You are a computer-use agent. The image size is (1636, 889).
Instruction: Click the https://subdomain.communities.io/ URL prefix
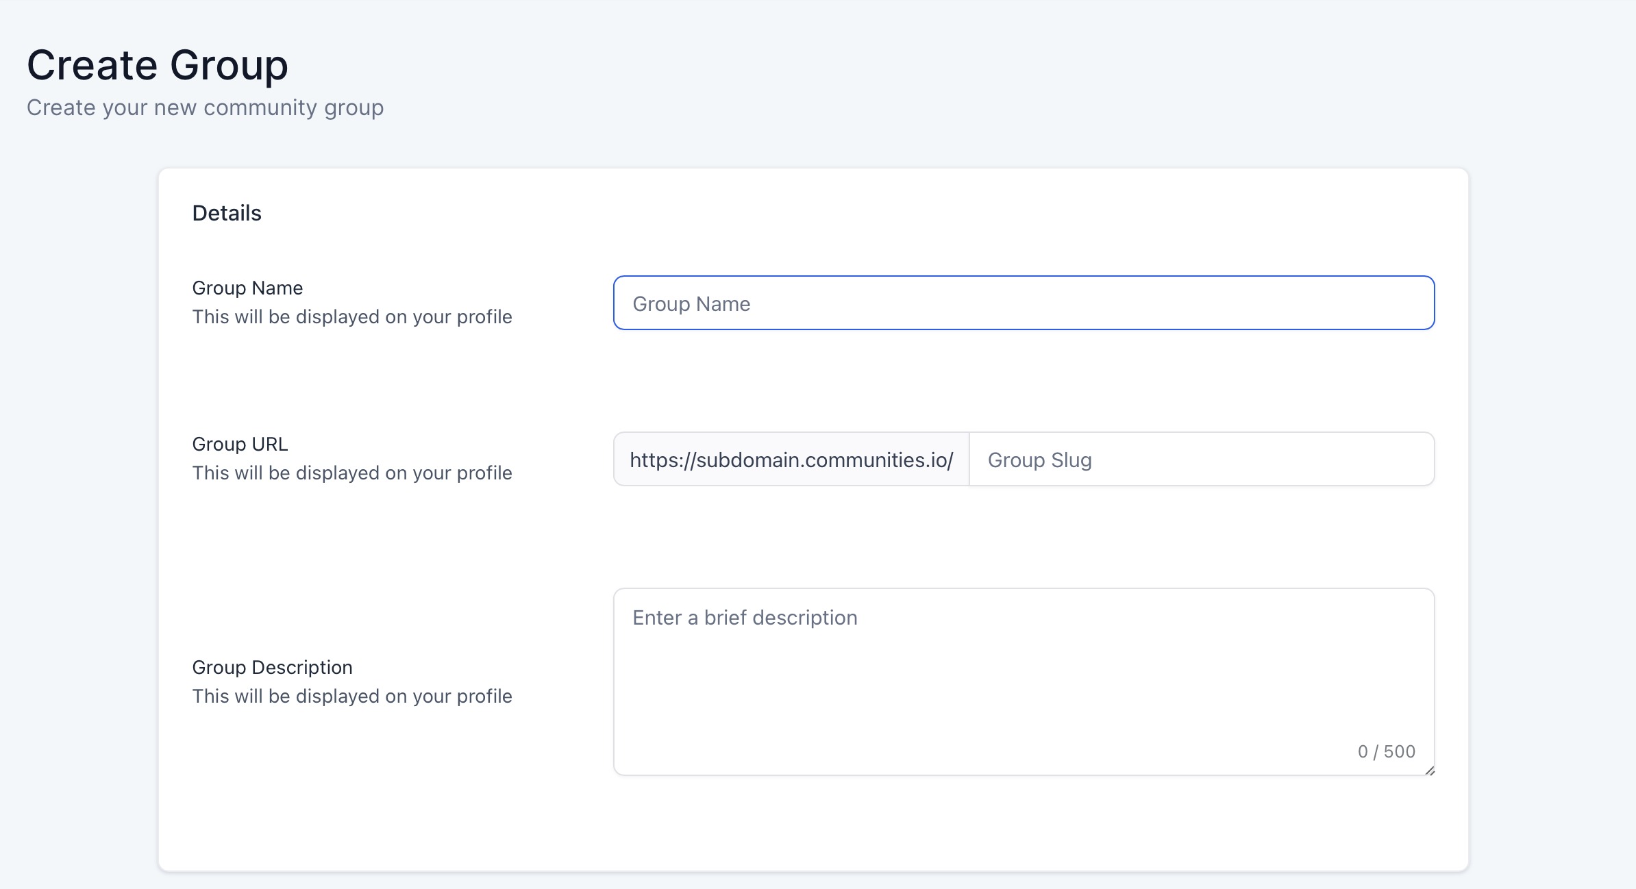[x=791, y=460]
